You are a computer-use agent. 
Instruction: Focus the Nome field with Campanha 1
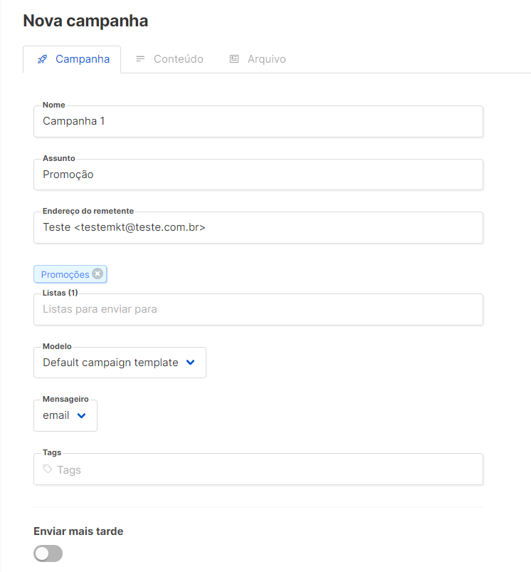coord(258,121)
